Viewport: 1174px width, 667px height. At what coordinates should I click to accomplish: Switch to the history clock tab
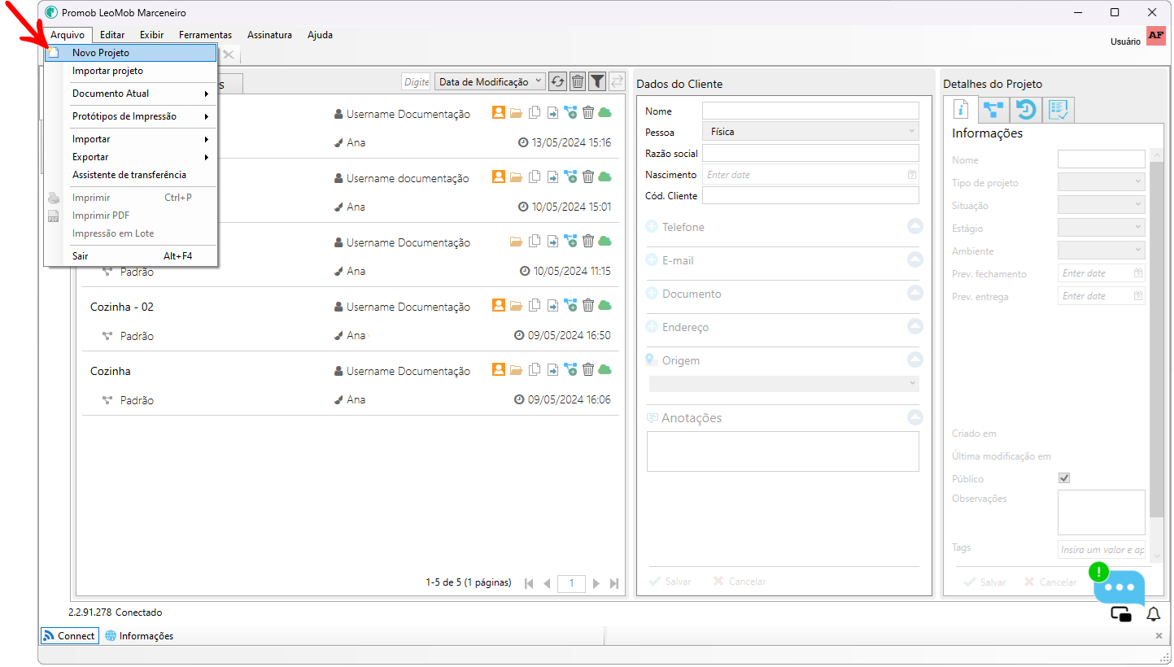[x=1026, y=110]
